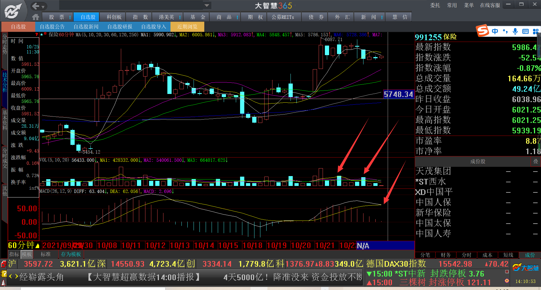The image size is (541, 290).
Task: Open the 分笔 bottom panel tab
Action: (425, 255)
